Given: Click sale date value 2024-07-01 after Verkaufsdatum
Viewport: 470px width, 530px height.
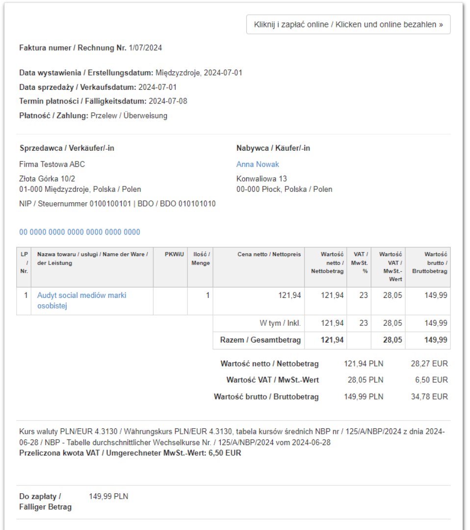Looking at the screenshot, I should coord(157,87).
